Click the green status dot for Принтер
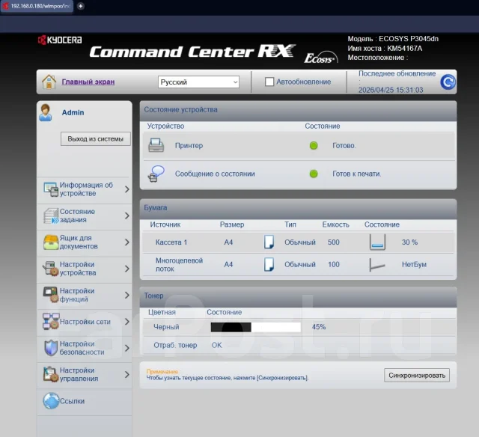 pos(314,146)
